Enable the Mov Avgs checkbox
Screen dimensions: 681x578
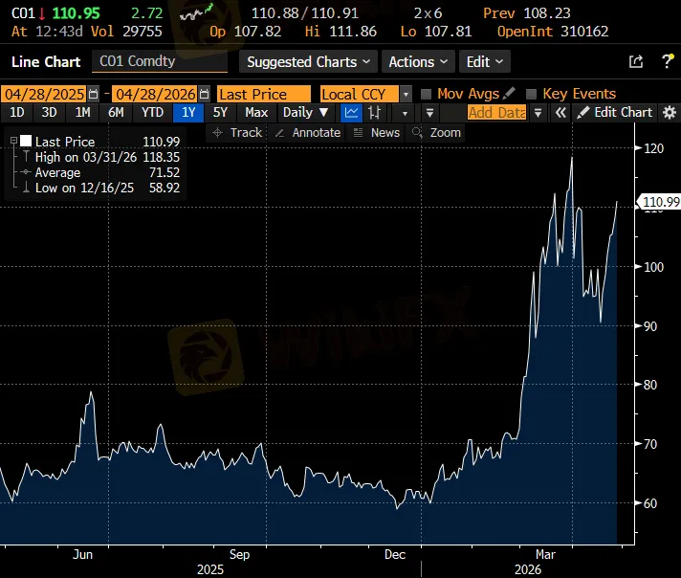(x=427, y=94)
